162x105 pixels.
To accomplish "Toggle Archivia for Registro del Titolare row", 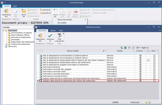I will (x=140, y=81).
